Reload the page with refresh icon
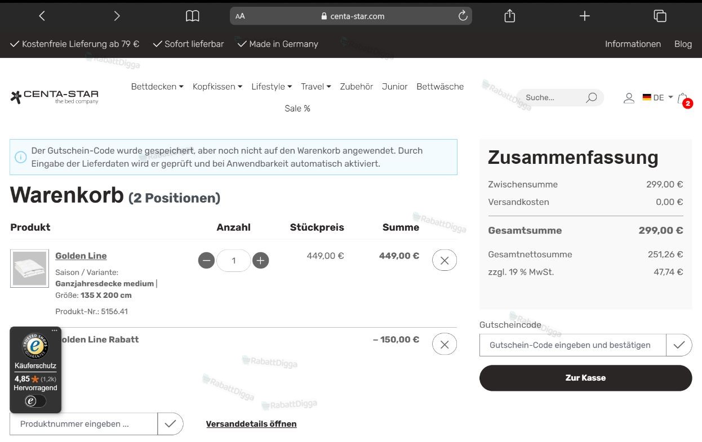Viewport: 702px width, 442px height. [x=463, y=16]
